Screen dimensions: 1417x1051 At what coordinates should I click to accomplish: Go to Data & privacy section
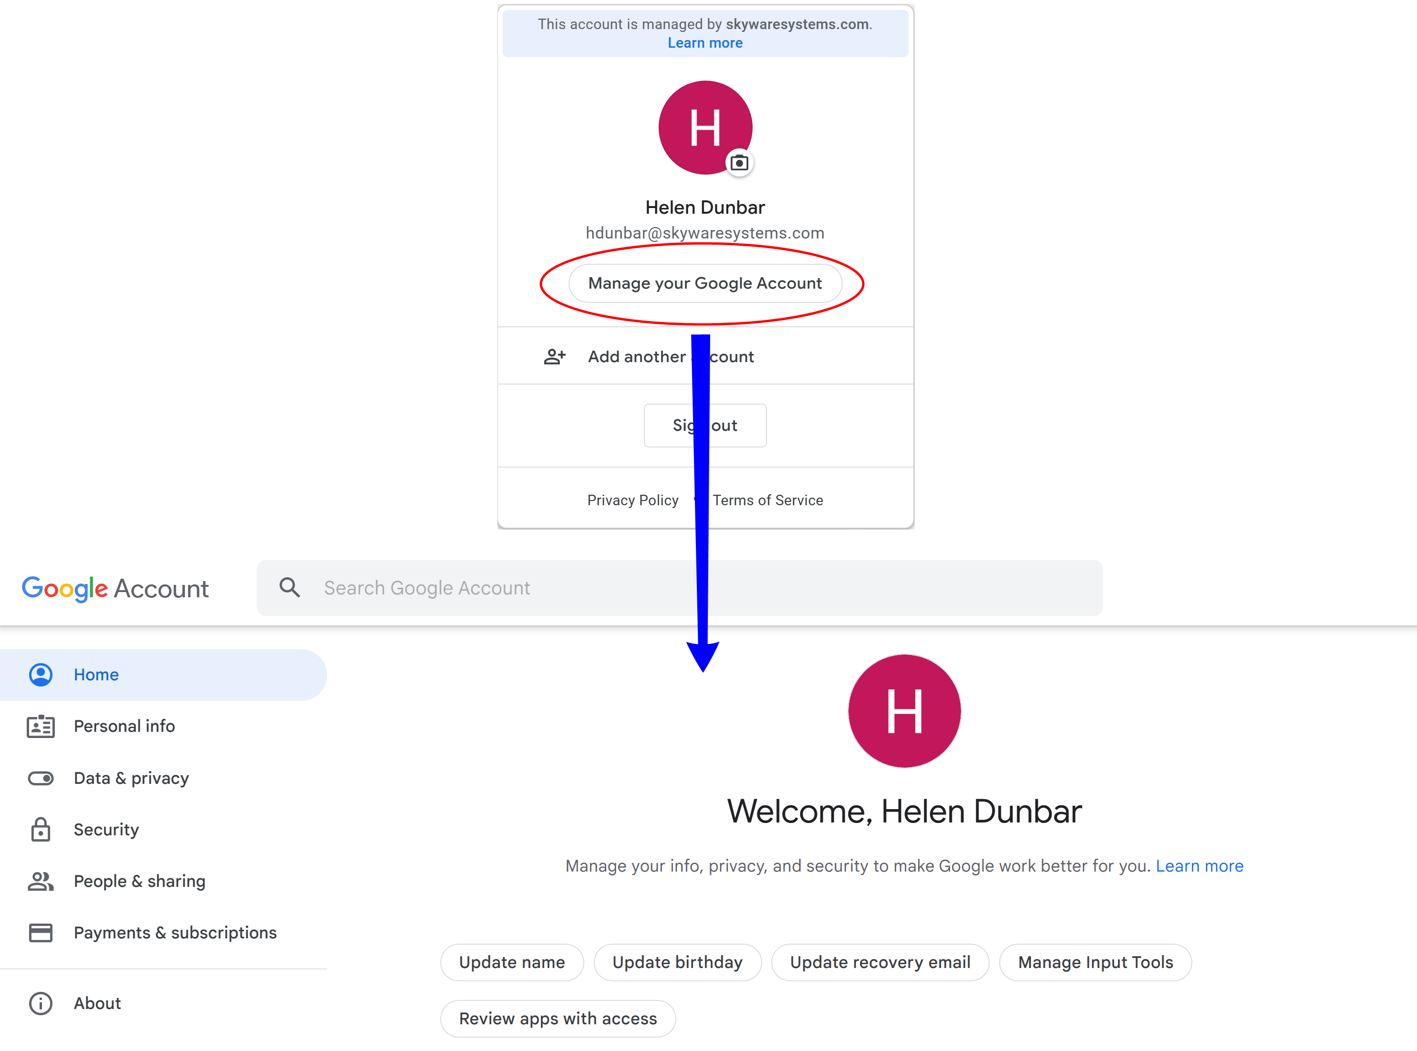pos(164,778)
